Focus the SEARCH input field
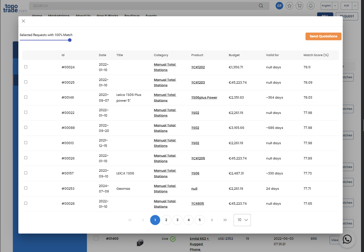The width and height of the screenshot is (364, 252). point(144,6)
